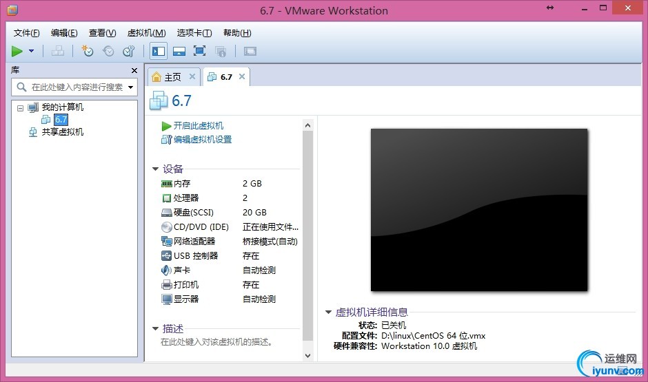Click the config file path D:\linux\CentOS 64 位.vmx
Viewport: 648px width, 382px height.
click(433, 336)
